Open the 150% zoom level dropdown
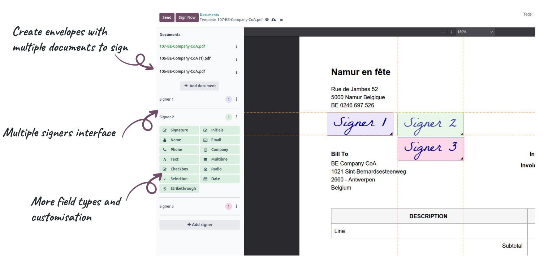Screen dimensions: 548x259 click(475, 32)
